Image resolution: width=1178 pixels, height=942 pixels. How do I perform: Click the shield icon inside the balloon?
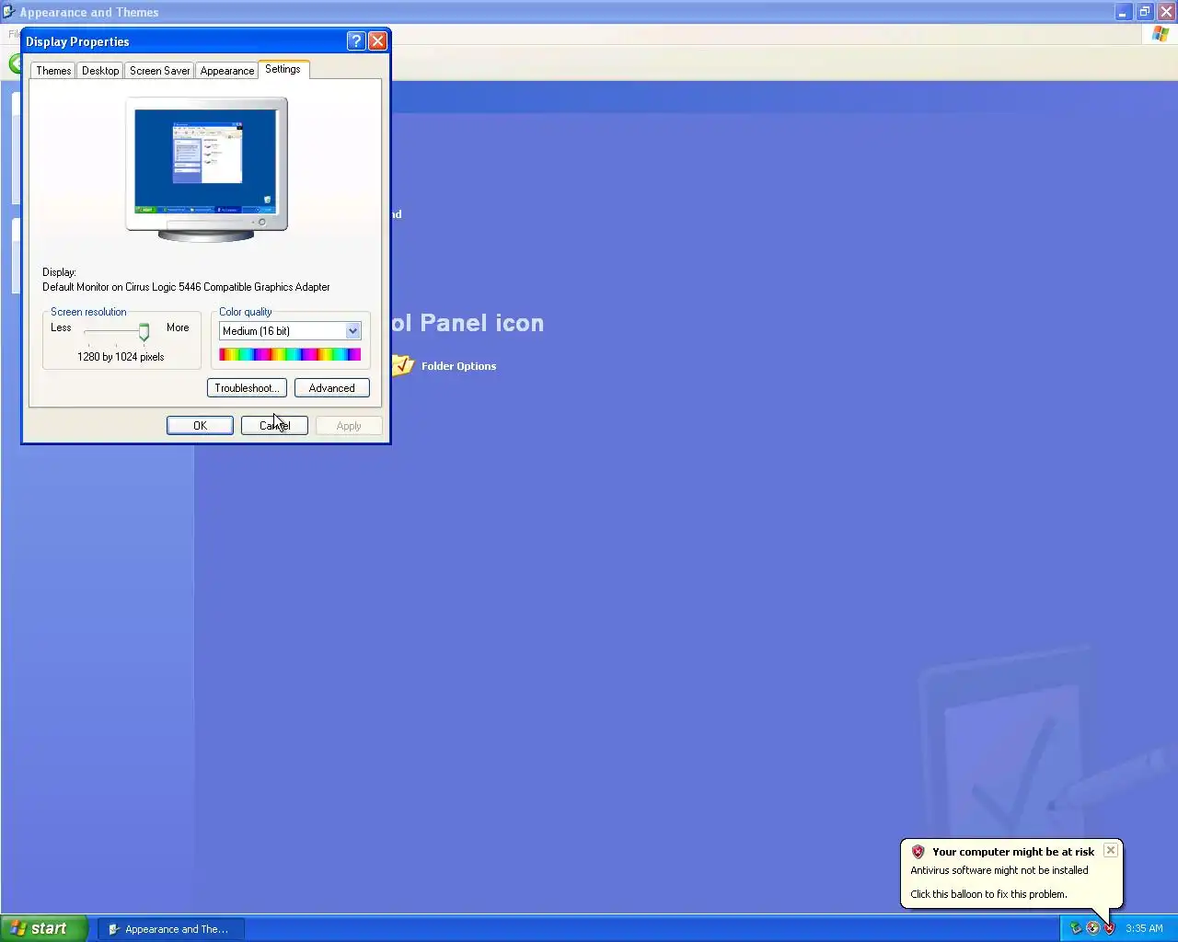(918, 852)
